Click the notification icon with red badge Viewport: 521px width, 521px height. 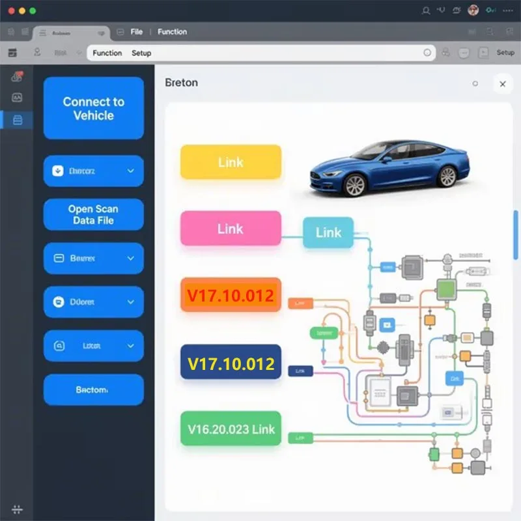point(17,77)
